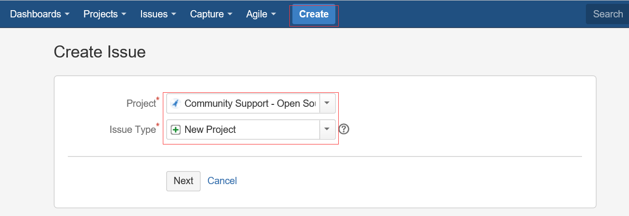Click the Issue Type field label
This screenshot has width=629, height=216.
(132, 130)
